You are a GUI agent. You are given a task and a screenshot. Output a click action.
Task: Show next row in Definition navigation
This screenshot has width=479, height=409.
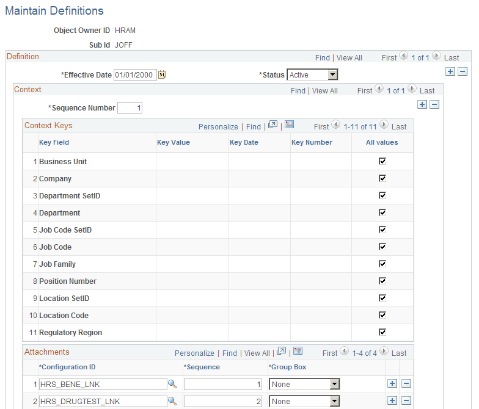coord(436,56)
